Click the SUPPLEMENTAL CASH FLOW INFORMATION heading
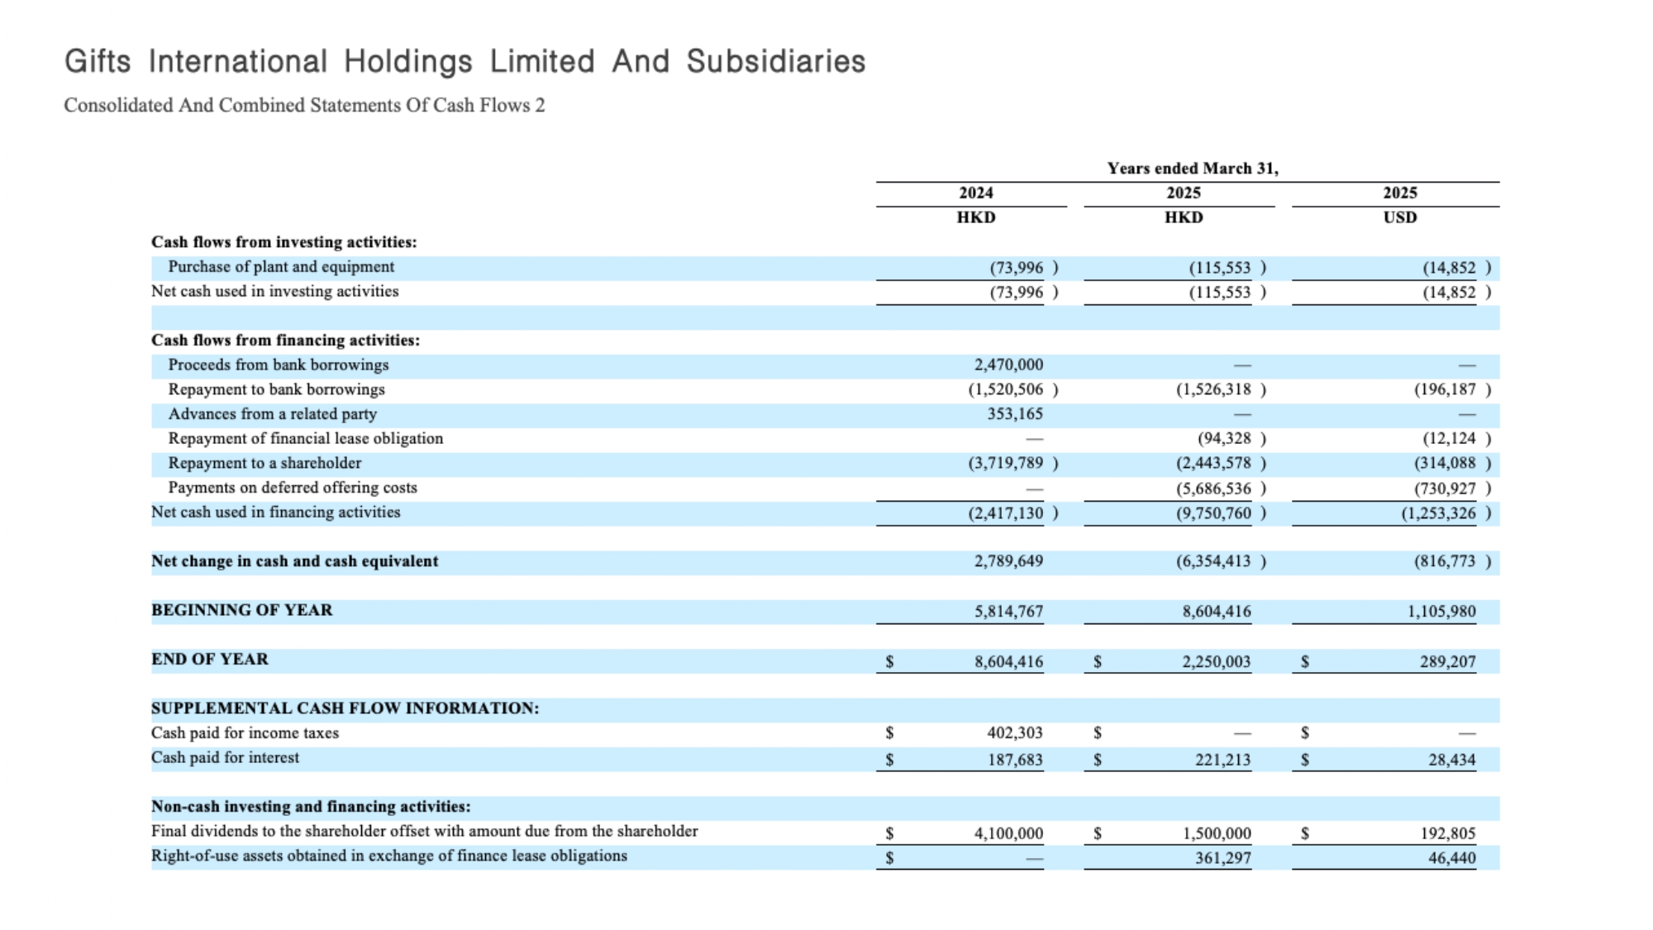1653x930 pixels. tap(345, 708)
